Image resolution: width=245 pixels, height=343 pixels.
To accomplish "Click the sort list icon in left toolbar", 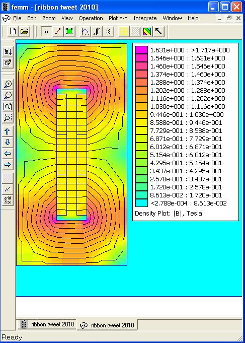I will click(8, 52).
